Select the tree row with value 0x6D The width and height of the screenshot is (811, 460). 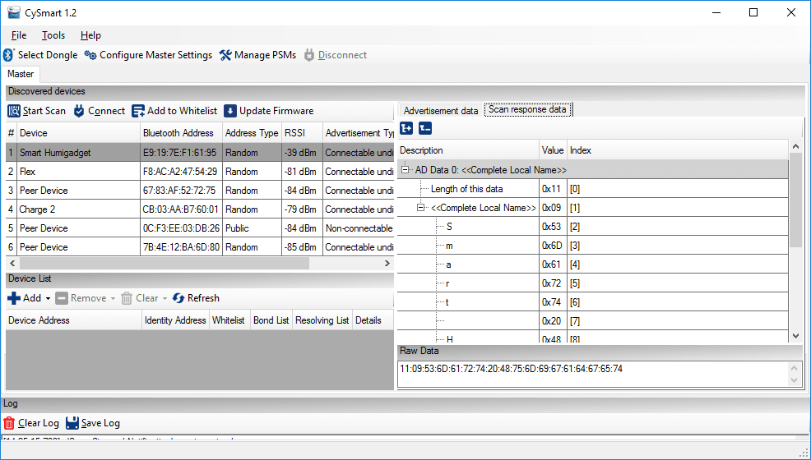coord(593,246)
